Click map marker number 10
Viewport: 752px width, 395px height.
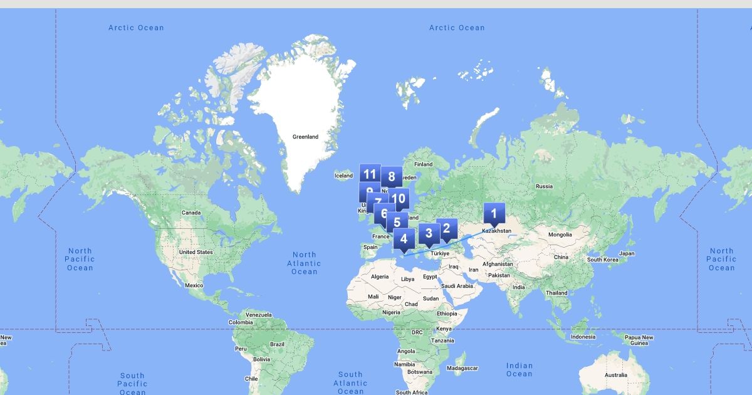(x=400, y=199)
